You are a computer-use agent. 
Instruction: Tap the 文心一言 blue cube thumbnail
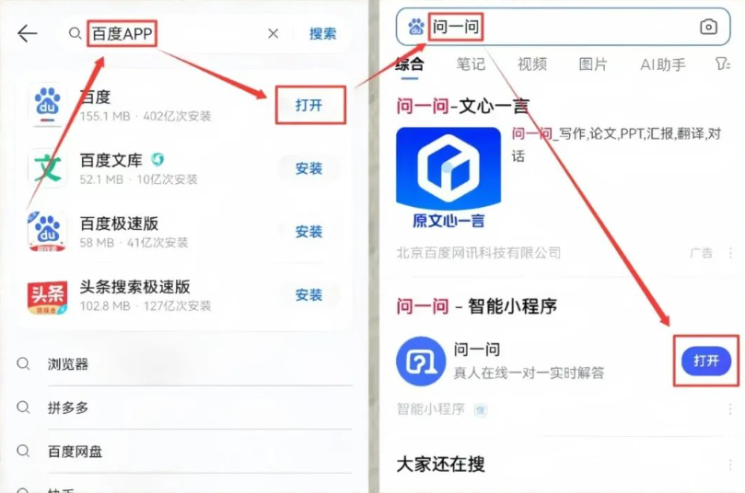tap(448, 177)
